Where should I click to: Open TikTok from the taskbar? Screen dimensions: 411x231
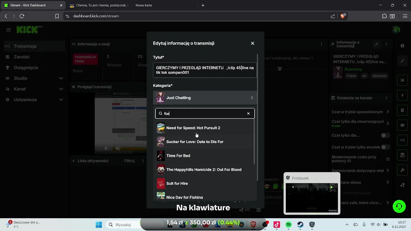pos(277,225)
